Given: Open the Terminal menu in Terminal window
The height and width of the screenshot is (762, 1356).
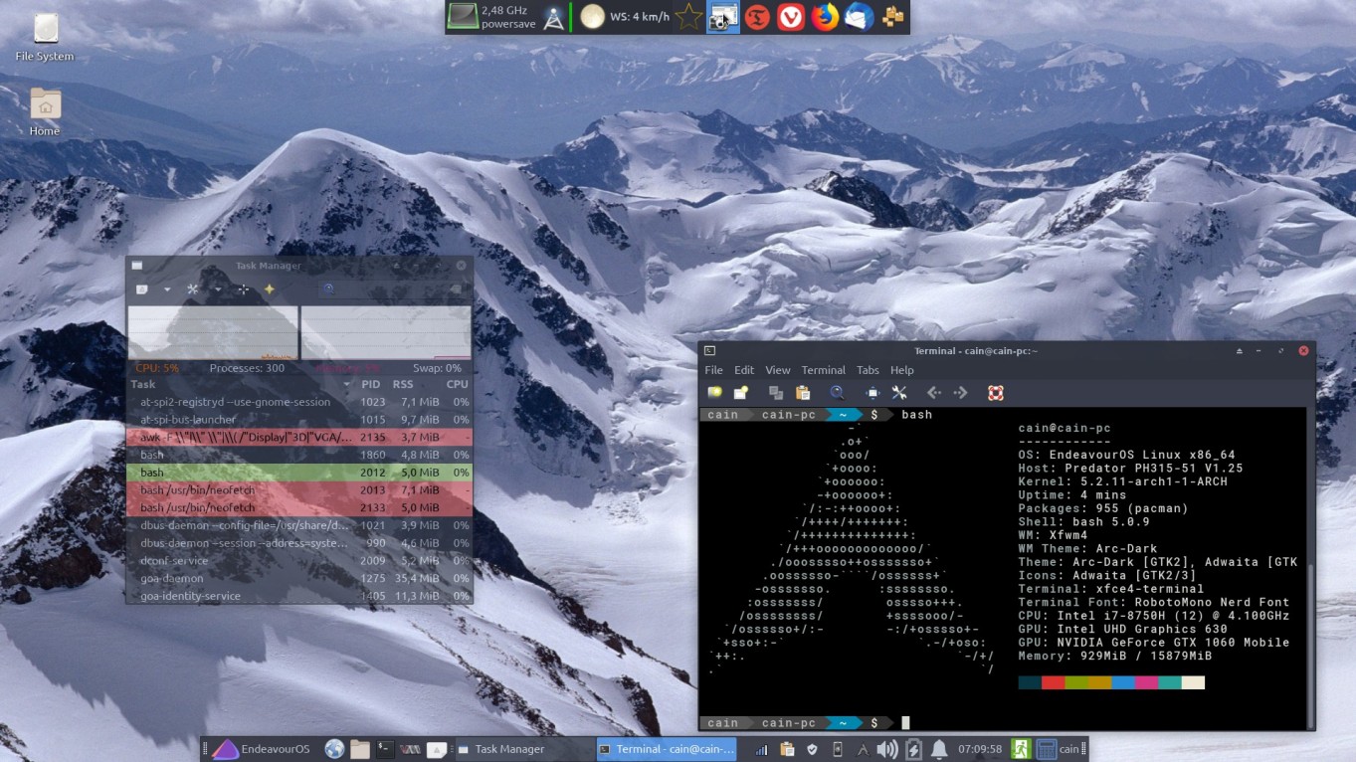Looking at the screenshot, I should (x=823, y=370).
